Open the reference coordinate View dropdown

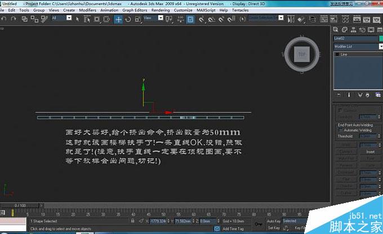pyautogui.click(x=161, y=18)
